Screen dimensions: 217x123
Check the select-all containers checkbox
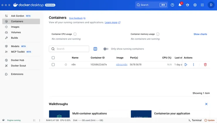(x=53, y=58)
